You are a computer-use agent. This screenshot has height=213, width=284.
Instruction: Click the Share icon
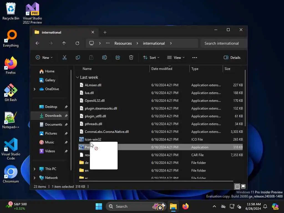click(x=118, y=58)
